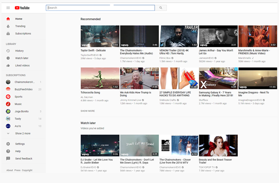279x183 pixels.
Task: Click the Home house icon
Action: click(8, 19)
